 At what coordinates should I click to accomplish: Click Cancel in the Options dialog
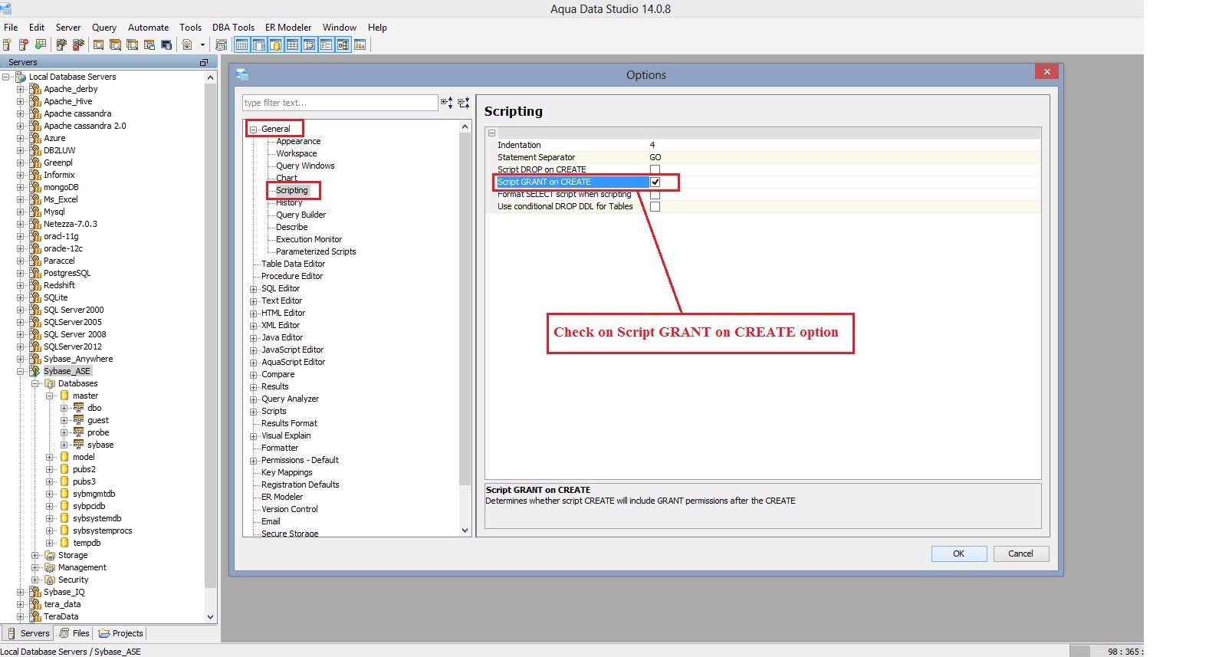point(1021,554)
